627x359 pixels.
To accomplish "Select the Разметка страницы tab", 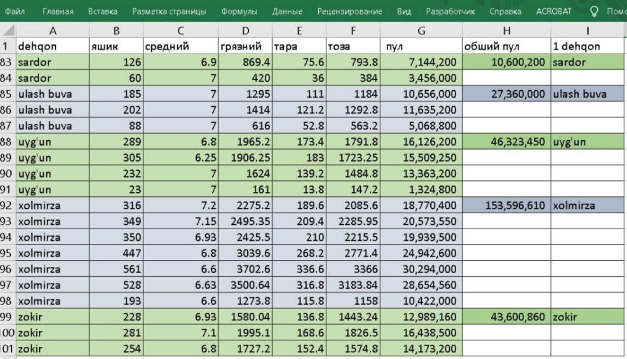I will pos(169,11).
